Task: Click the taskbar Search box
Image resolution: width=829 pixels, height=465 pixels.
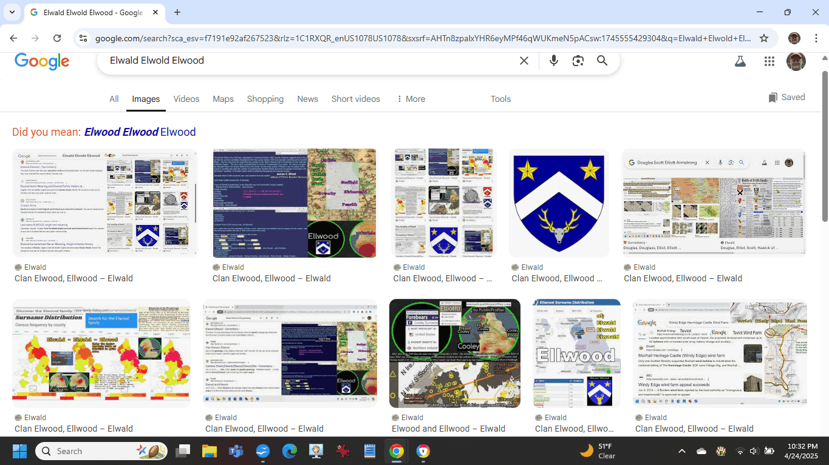Action: [x=101, y=451]
